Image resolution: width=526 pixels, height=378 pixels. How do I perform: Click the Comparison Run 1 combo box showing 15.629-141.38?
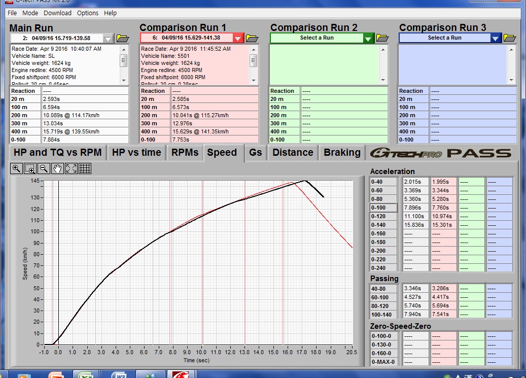click(x=187, y=38)
